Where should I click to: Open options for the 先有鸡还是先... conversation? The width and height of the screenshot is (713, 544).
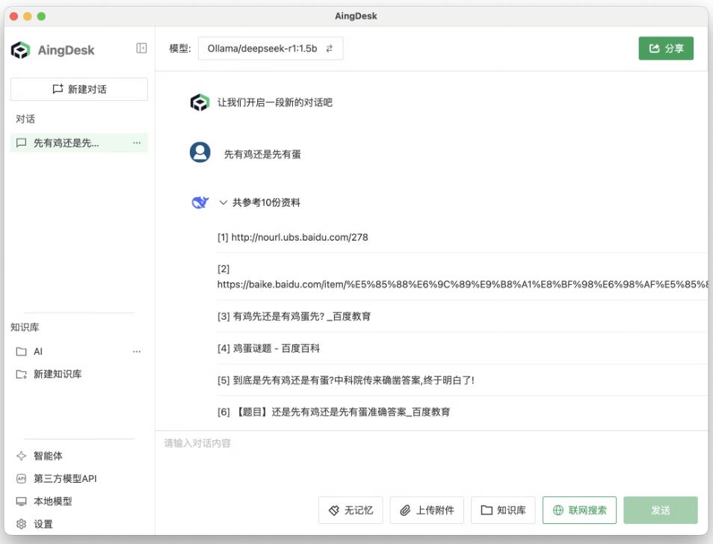(137, 143)
